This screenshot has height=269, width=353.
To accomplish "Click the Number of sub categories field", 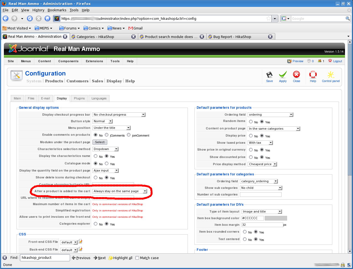I will pos(261,194).
